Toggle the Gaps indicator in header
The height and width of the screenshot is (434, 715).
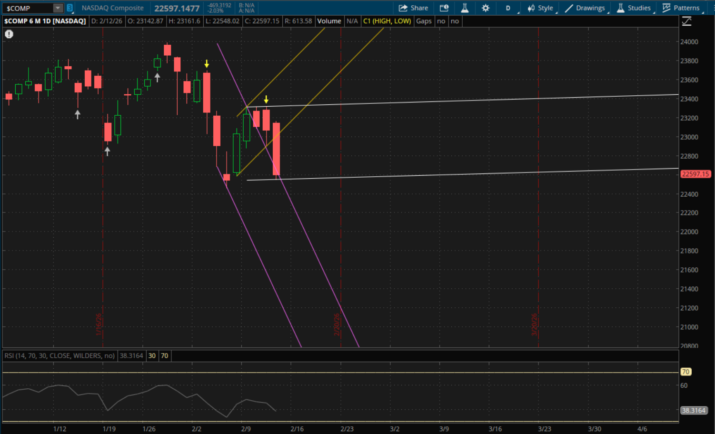tap(424, 21)
